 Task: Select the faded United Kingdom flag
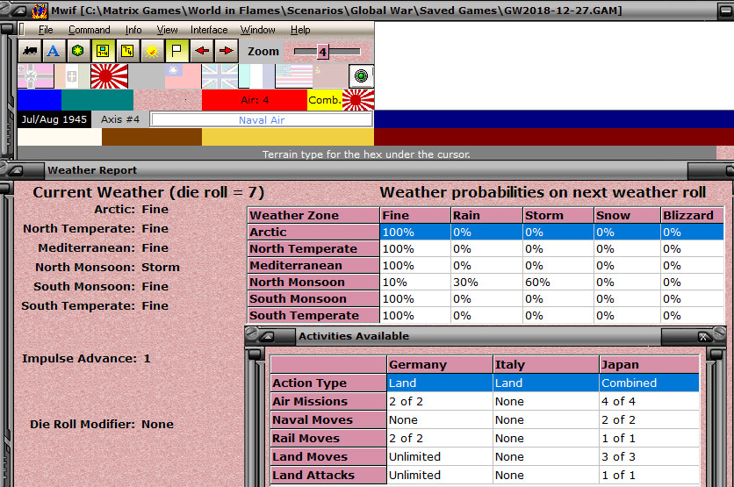tap(219, 76)
